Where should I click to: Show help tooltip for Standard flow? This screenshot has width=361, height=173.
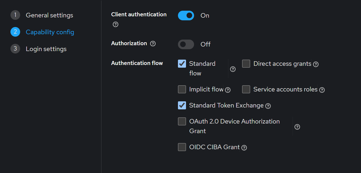coord(233,69)
